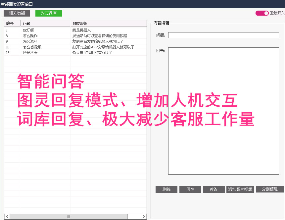Screen dimensions: 285x220
Task: Click the right arrow of horizontal scrollbar
Action: tap(144, 217)
